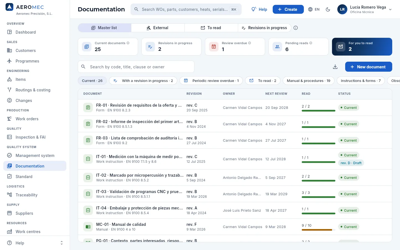Click the info icon next to Pending reads
The height and width of the screenshot is (250, 400).
(311, 43)
